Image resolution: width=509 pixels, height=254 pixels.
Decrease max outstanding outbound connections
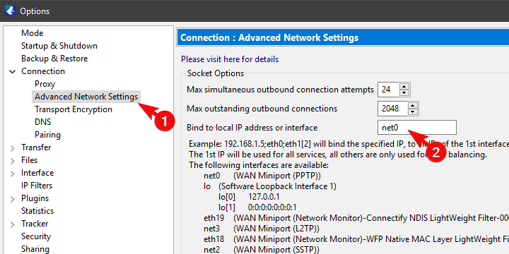pos(412,112)
